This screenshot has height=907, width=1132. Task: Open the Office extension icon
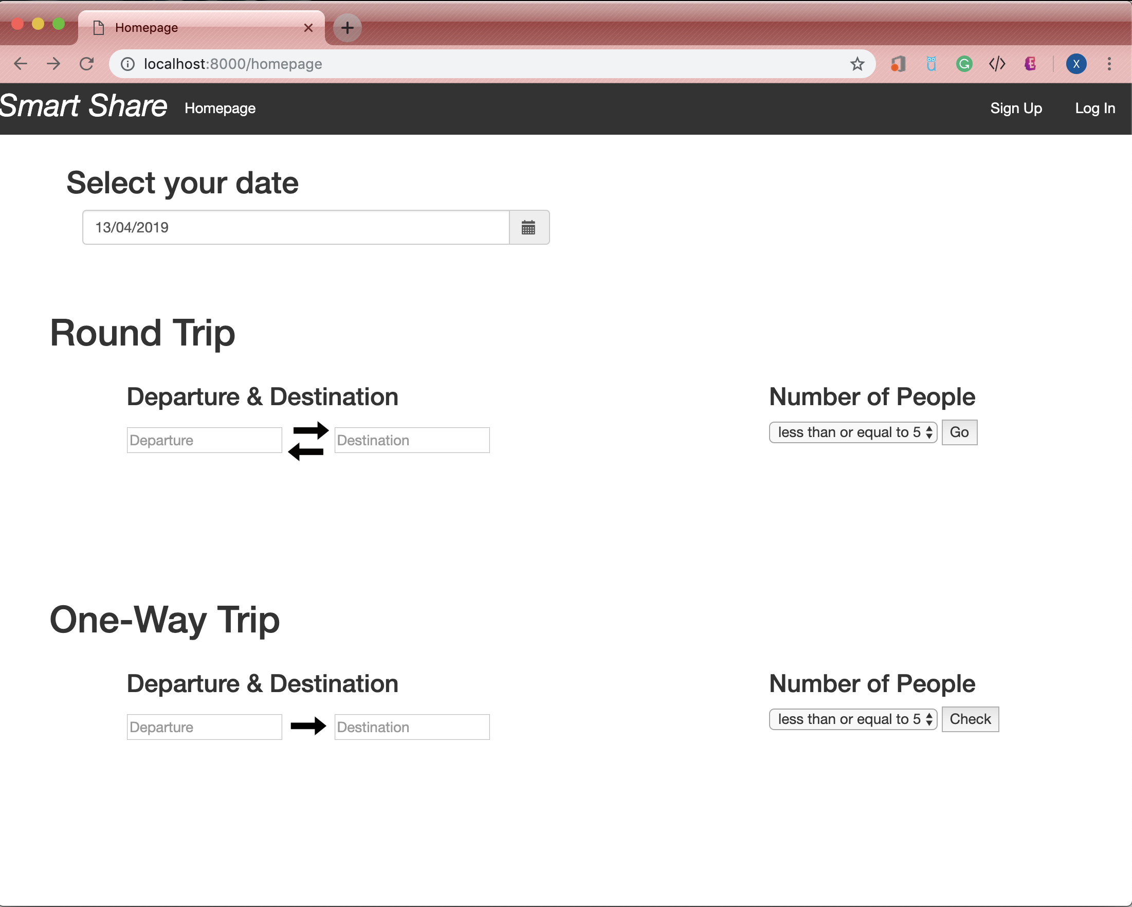899,64
